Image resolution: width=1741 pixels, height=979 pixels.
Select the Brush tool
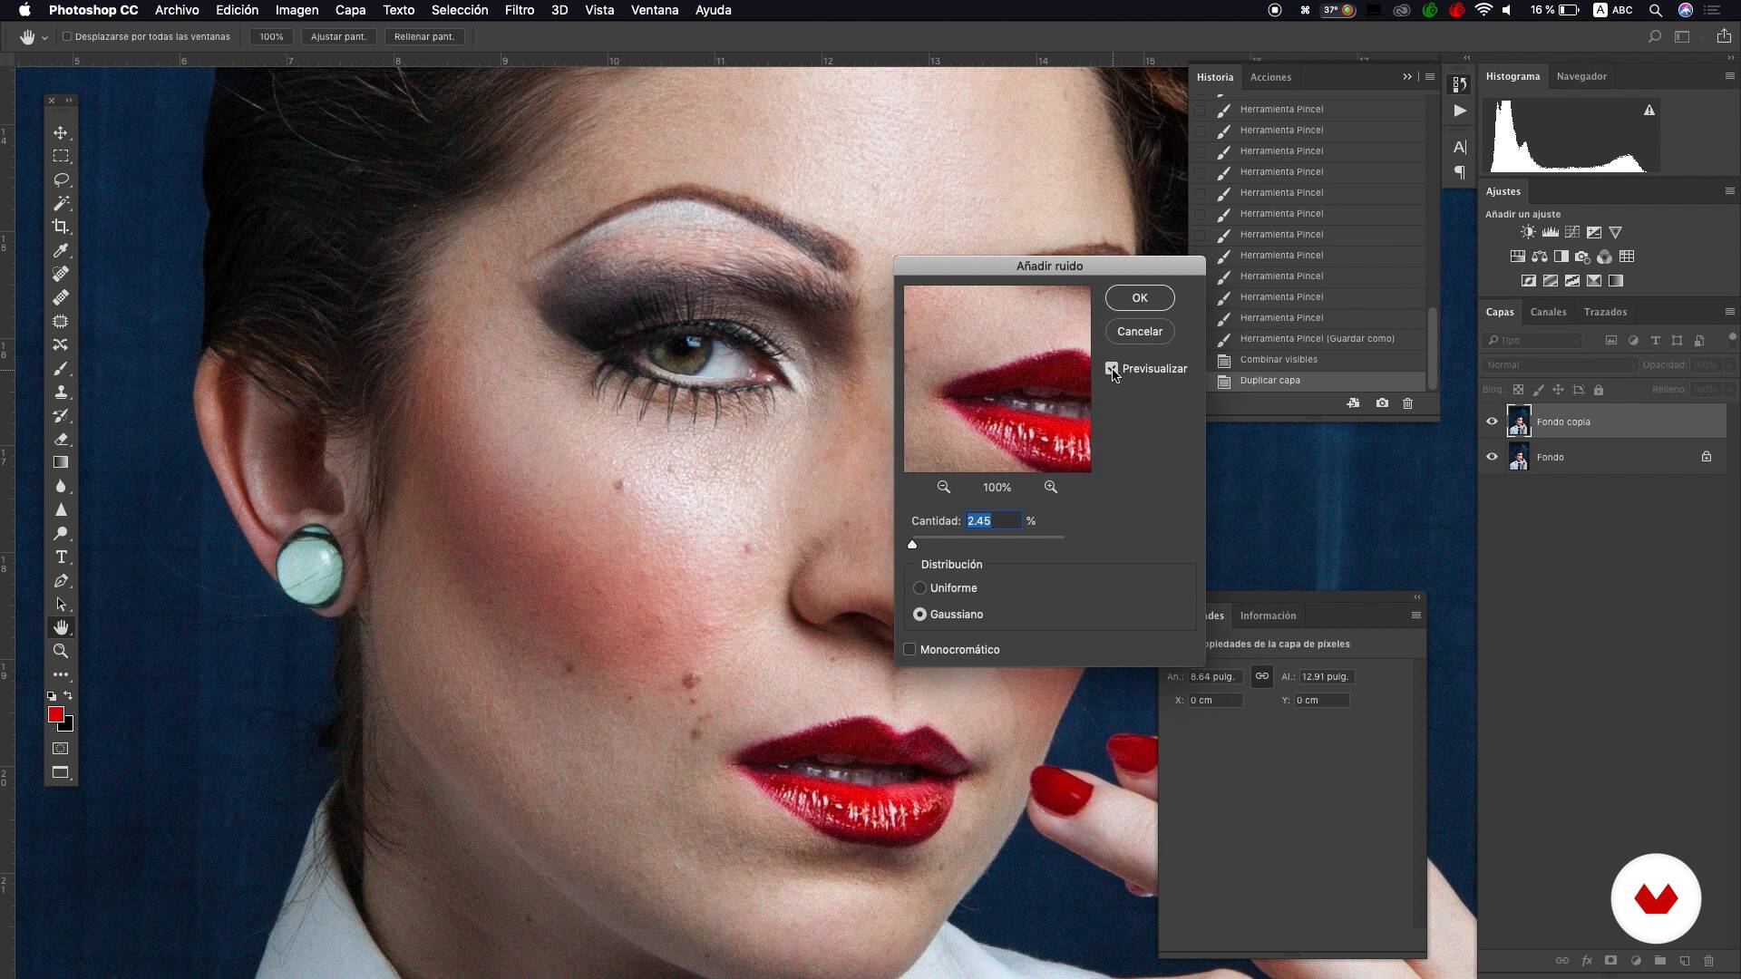pyautogui.click(x=61, y=368)
